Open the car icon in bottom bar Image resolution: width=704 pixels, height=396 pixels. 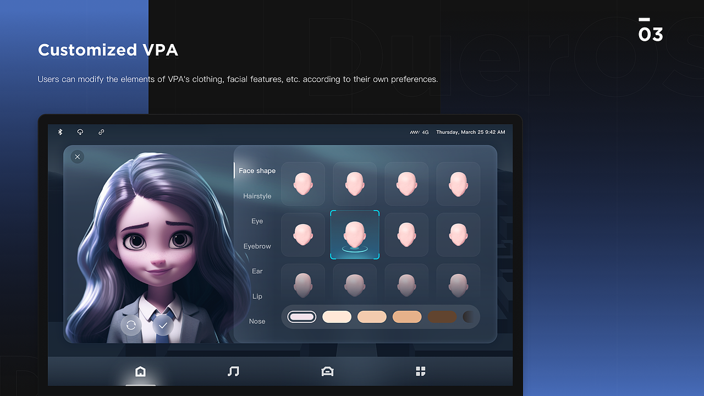[x=327, y=372]
